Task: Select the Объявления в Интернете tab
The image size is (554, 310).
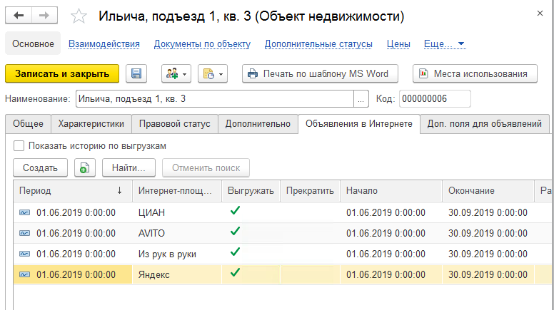Action: click(x=359, y=124)
